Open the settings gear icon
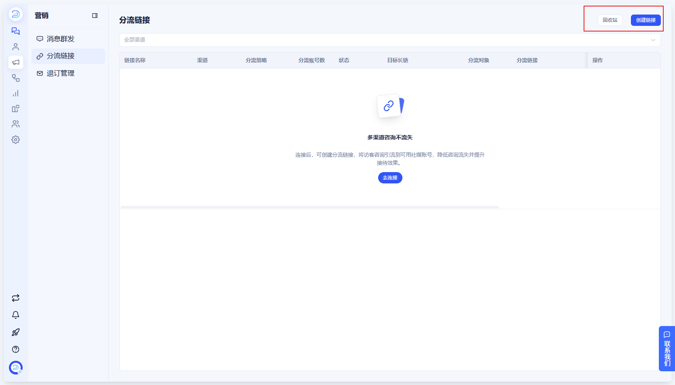The width and height of the screenshot is (675, 385). point(15,139)
